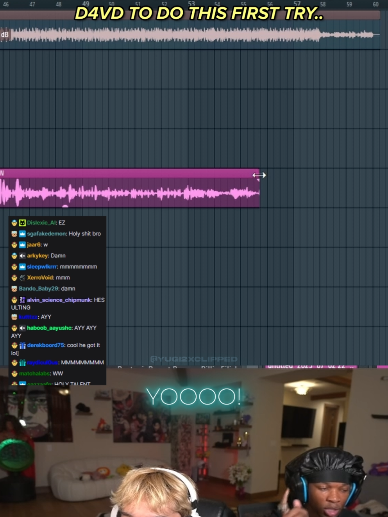
Task: Click arkykey's muted-speaker chat badge
Action: click(22, 255)
